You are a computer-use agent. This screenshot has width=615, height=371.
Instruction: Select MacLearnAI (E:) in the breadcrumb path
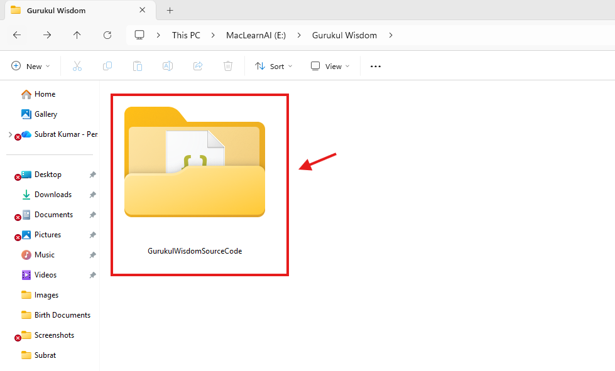[x=256, y=35]
